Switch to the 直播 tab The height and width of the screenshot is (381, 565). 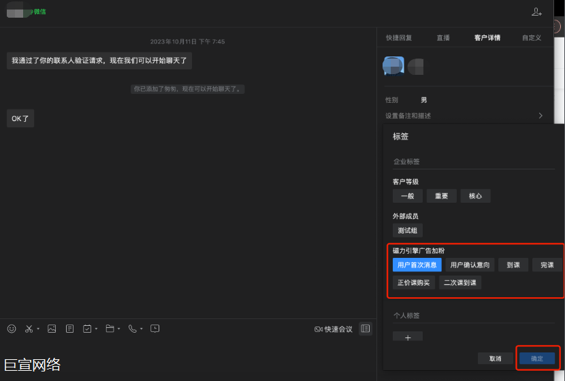(x=443, y=38)
